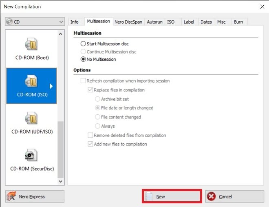
Task: Click the red X icon on Cancel
Action: [211, 196]
